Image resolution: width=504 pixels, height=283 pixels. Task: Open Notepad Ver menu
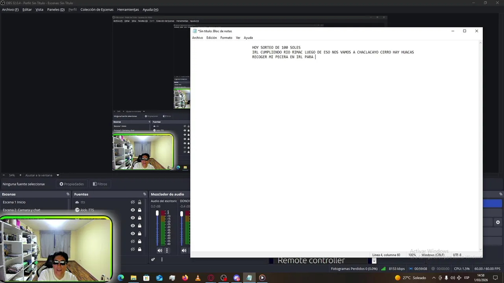pyautogui.click(x=238, y=38)
